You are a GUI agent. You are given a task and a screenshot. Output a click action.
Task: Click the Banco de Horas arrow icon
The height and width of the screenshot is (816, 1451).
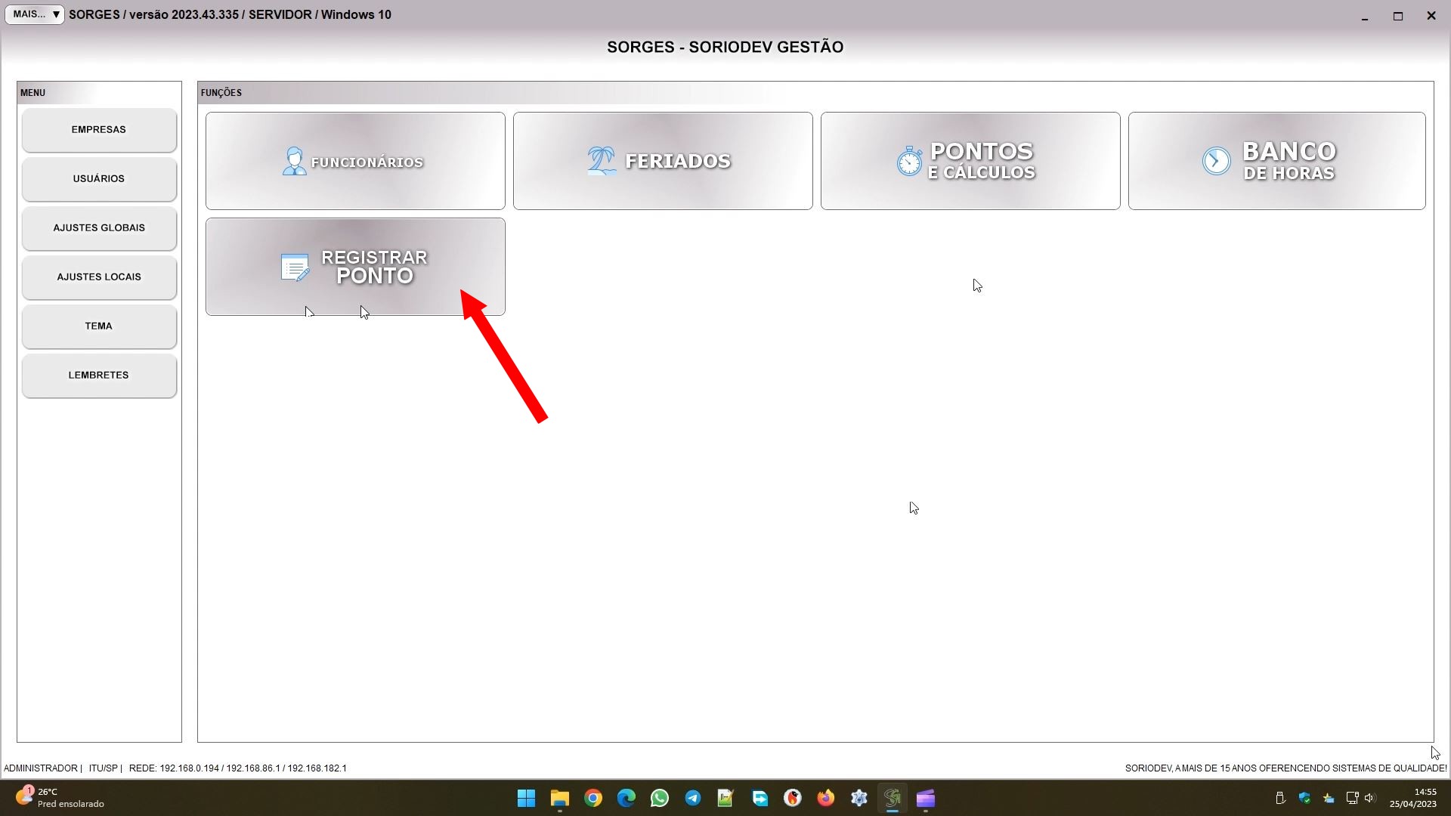click(1216, 161)
